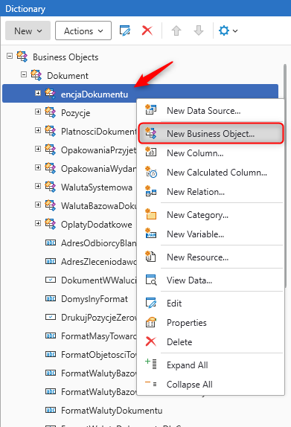The image size is (291, 427).
Task: Click the vertical scrollbar of Dictionary tree
Action: click(x=285, y=176)
